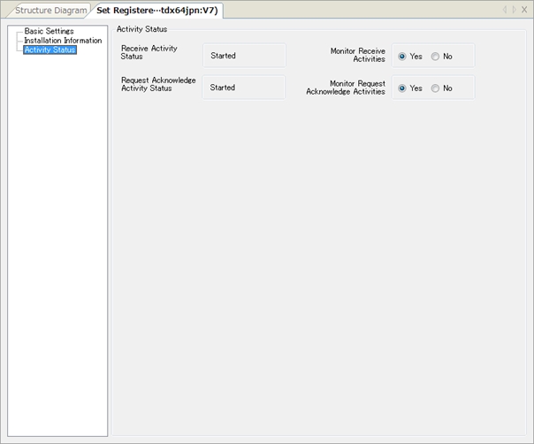Click the Request Acknowledge Activity Status value field
The width and height of the screenshot is (534, 444).
pos(244,88)
